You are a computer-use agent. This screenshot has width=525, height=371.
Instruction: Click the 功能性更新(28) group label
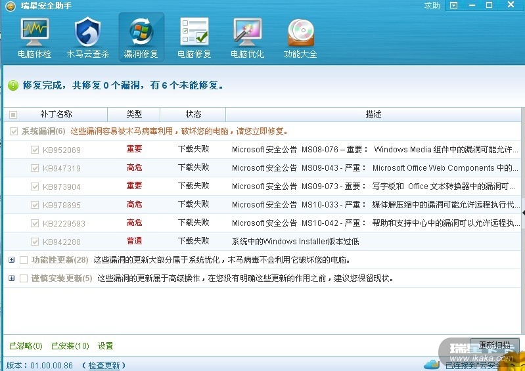click(60, 260)
